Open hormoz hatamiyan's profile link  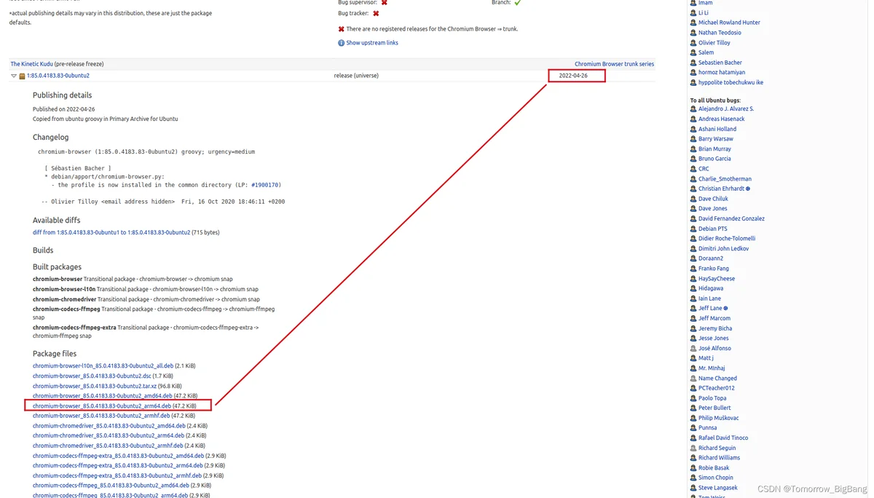click(722, 73)
